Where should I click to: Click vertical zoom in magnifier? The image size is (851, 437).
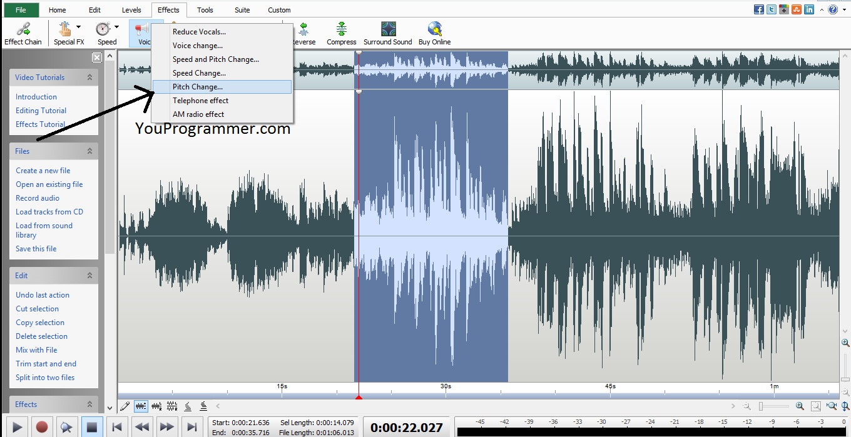(845, 343)
